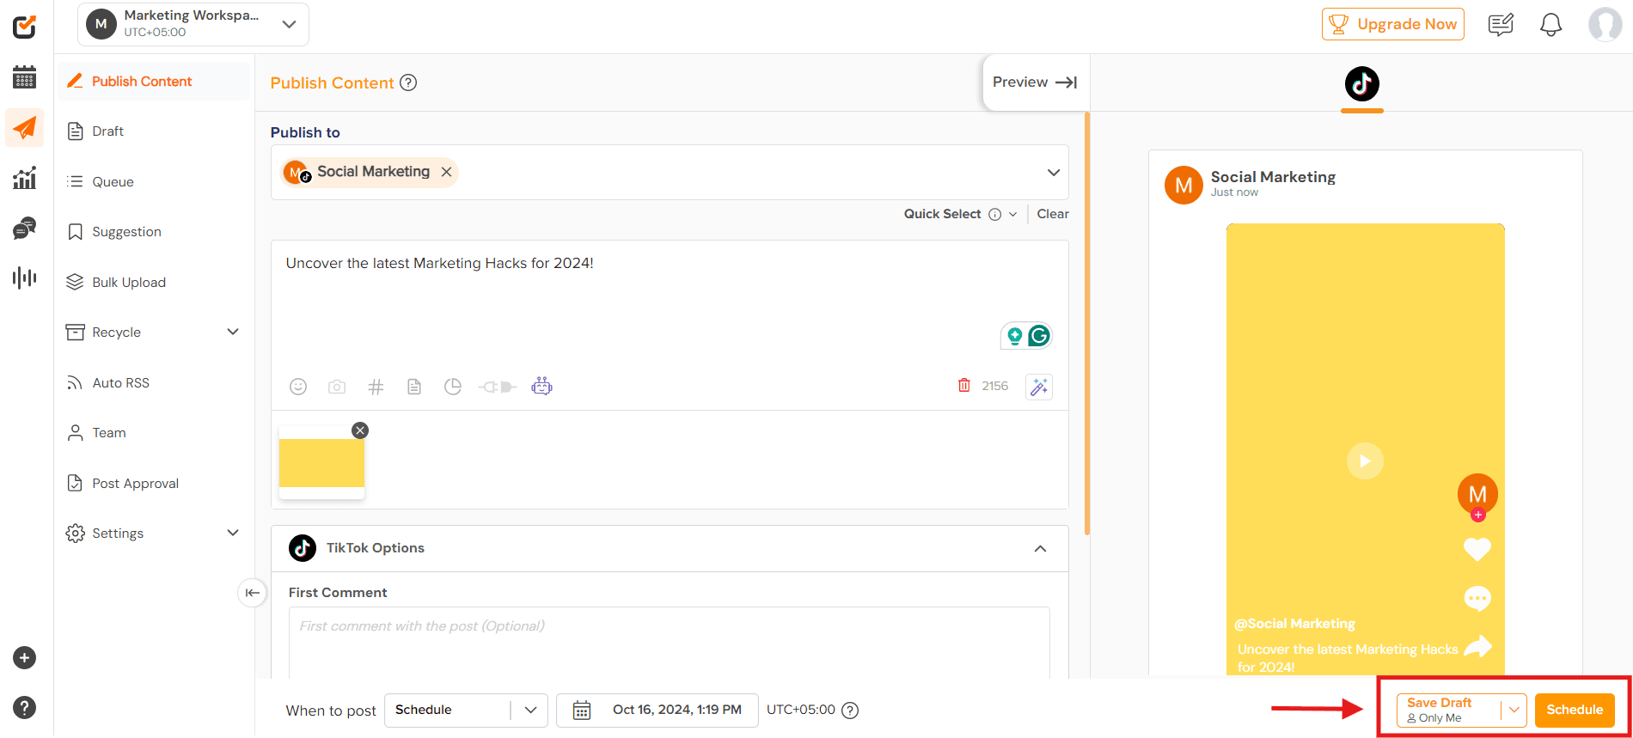Open the Bulk Upload menu item
The height and width of the screenshot is (738, 1633).
[x=129, y=283]
